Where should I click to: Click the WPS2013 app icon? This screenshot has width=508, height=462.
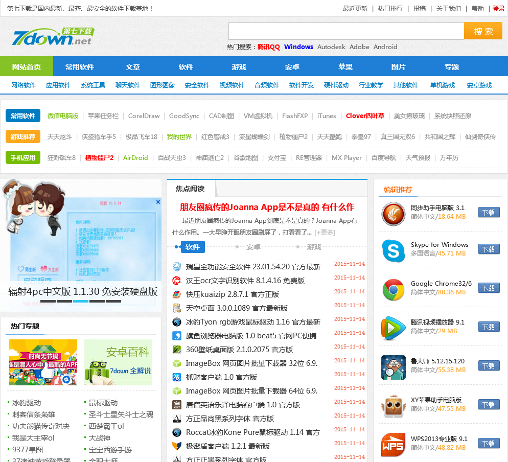tap(394, 445)
